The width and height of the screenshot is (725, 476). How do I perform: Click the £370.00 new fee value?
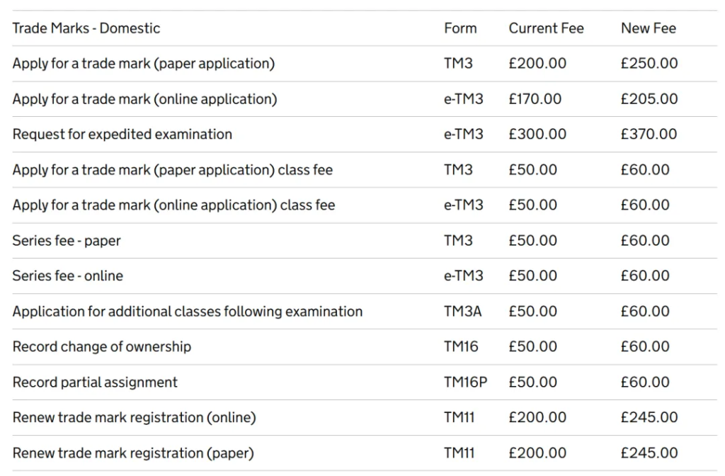click(649, 135)
